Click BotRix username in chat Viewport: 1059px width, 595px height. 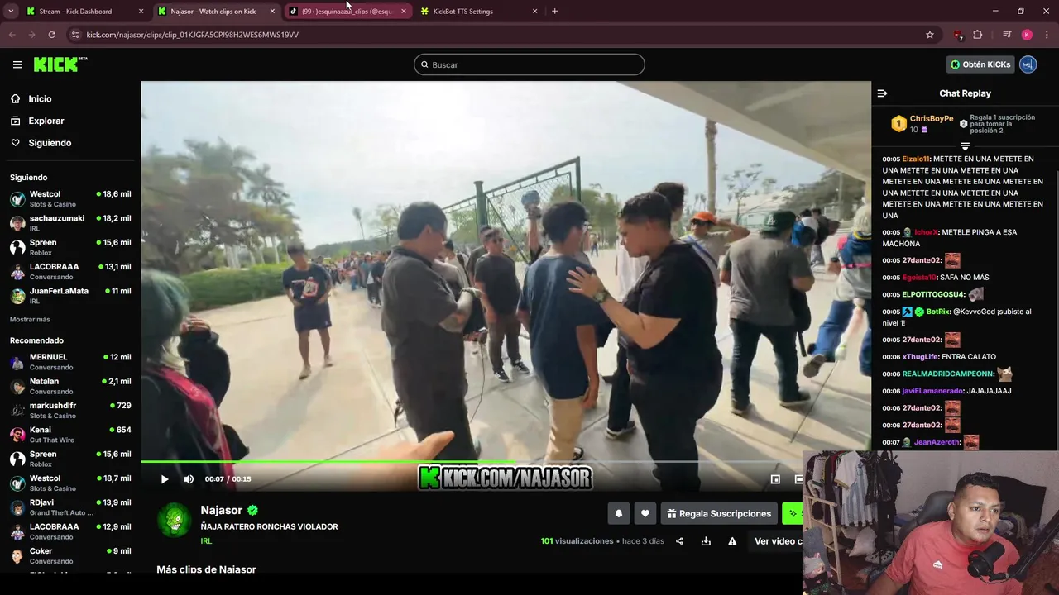[x=937, y=312]
